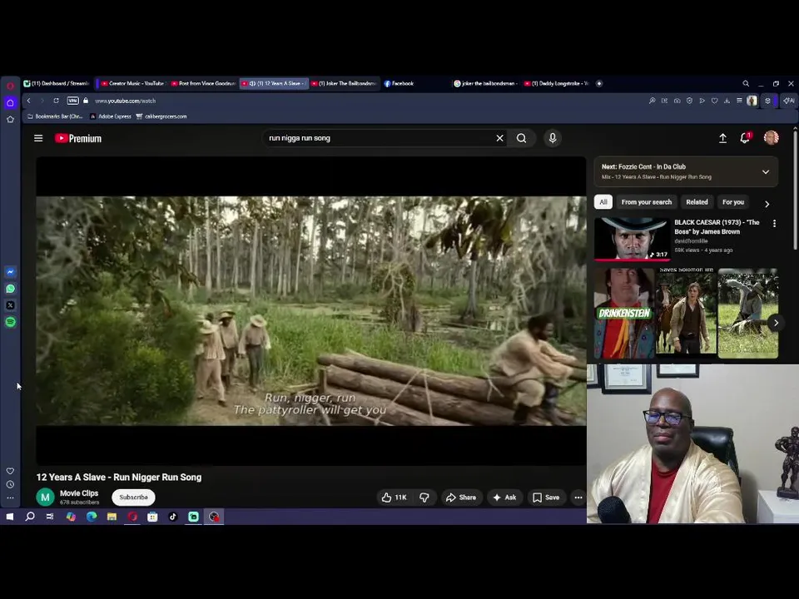Go back with the browser back arrow
Image resolution: width=799 pixels, height=599 pixels.
click(x=29, y=101)
